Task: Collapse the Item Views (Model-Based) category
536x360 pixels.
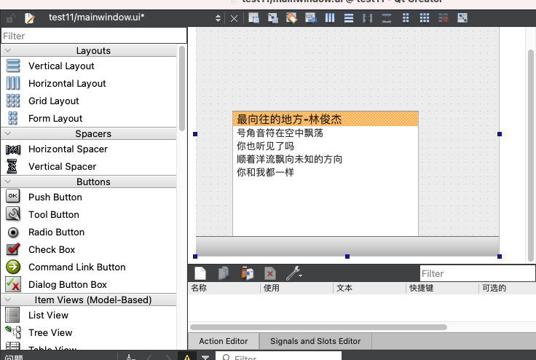Action: point(8,300)
